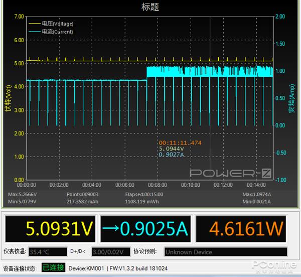This screenshot has width=301, height=277.
Task: Click the 217.3582 mAh capacity value
Action: 82,202
